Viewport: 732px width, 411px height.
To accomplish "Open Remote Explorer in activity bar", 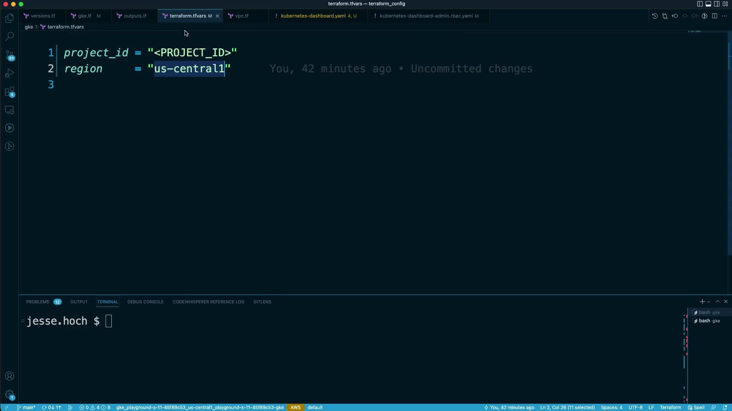I will [10, 110].
